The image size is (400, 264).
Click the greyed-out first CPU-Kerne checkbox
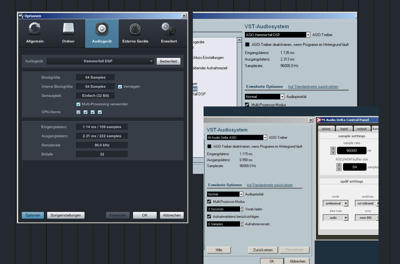[78, 112]
